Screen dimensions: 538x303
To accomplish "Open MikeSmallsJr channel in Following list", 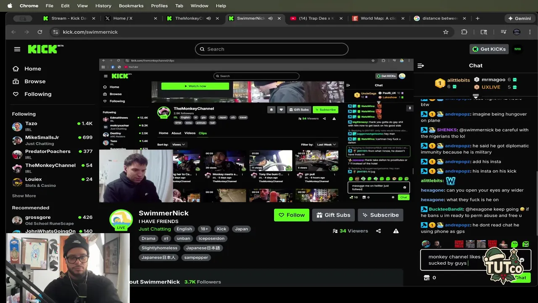I will [52, 141].
